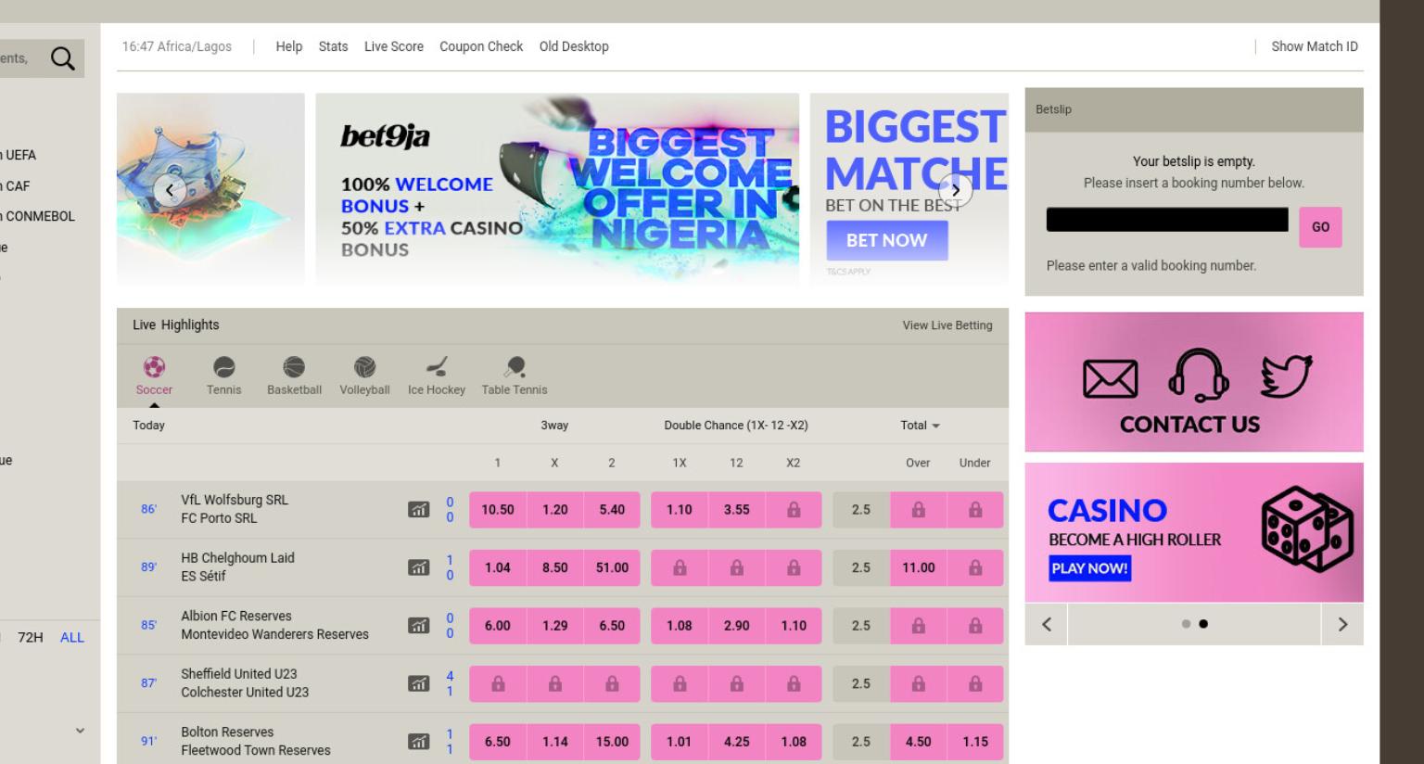Click VfL Wolfsburg SRL match name
Screen dimensions: 1424x764
click(x=235, y=500)
